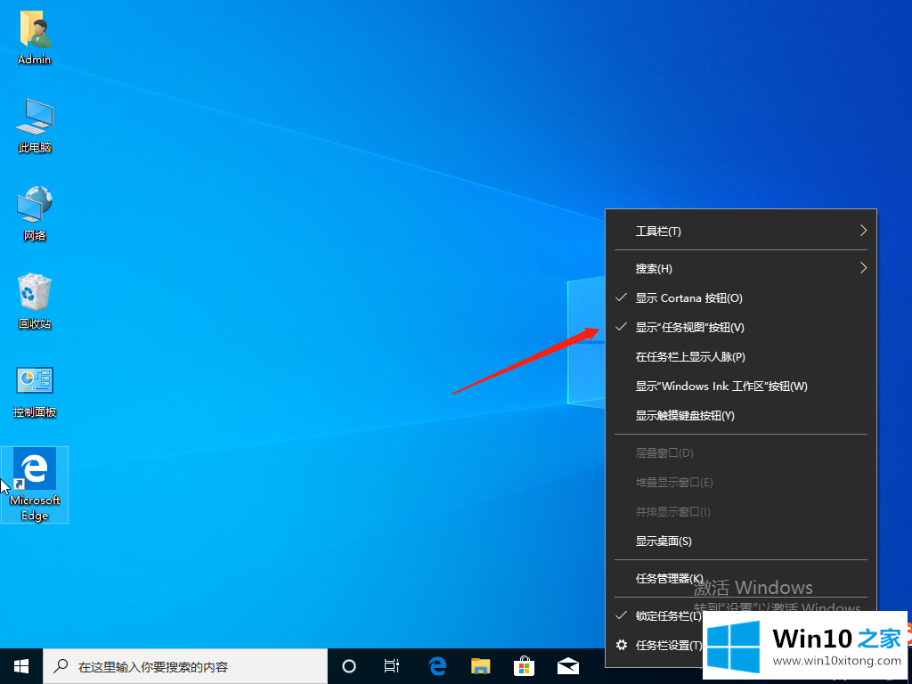The image size is (912, 684).
Task: Select 显示桌面 from the context menu
Action: (664, 541)
